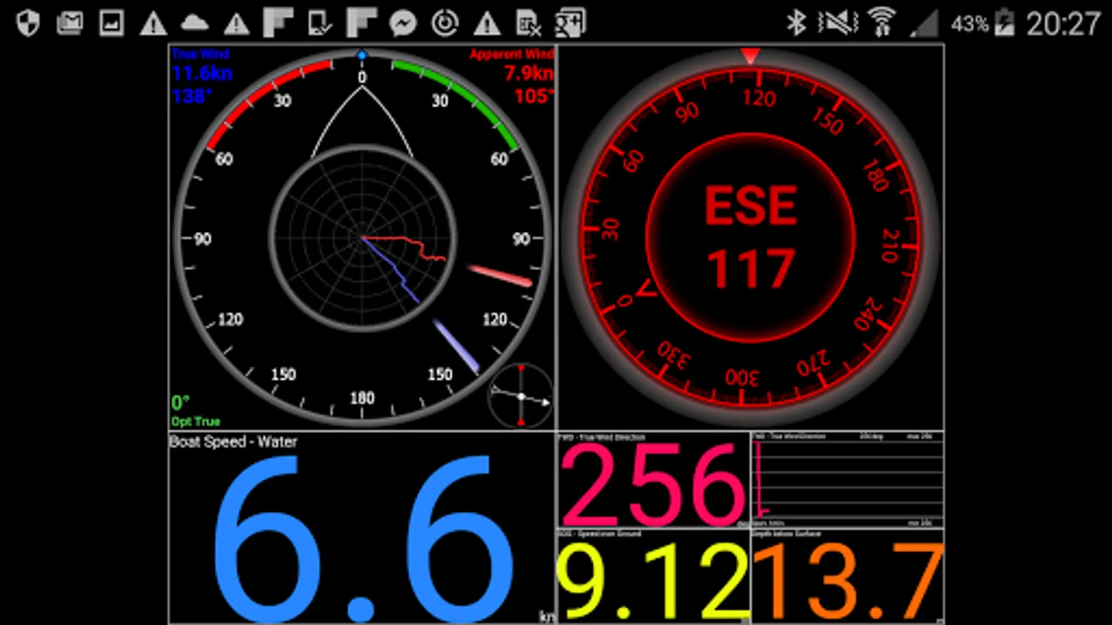
Task: Tap the "180" mark on the wind dial
Action: tap(361, 398)
